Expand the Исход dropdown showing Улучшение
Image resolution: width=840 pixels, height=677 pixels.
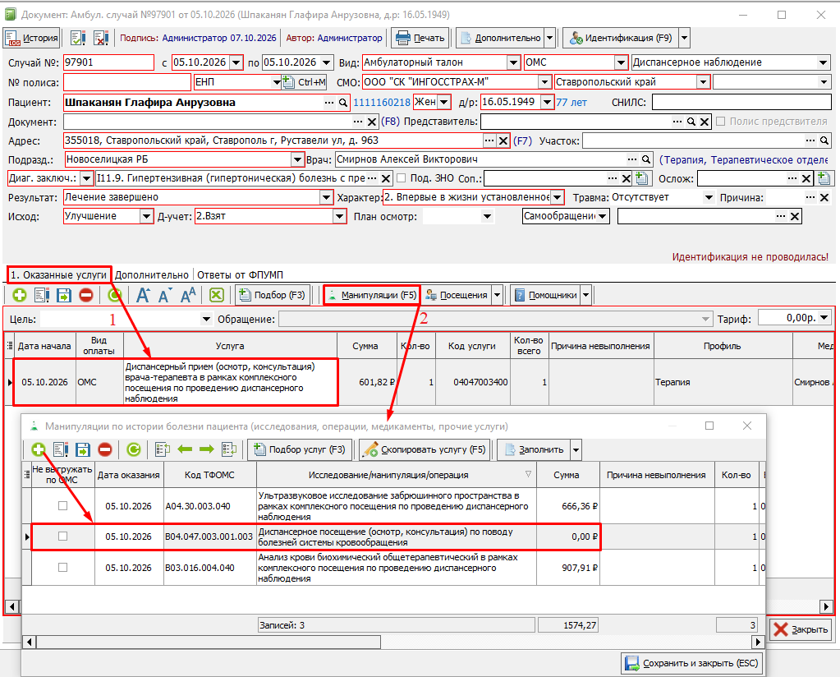click(146, 217)
